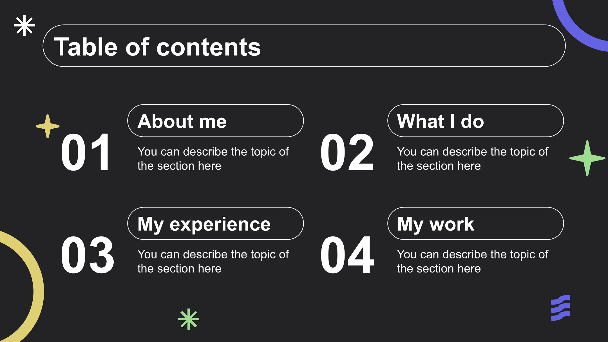Viewport: 608px width, 342px height.
Task: Click the description text under About me
Action: [x=213, y=159]
